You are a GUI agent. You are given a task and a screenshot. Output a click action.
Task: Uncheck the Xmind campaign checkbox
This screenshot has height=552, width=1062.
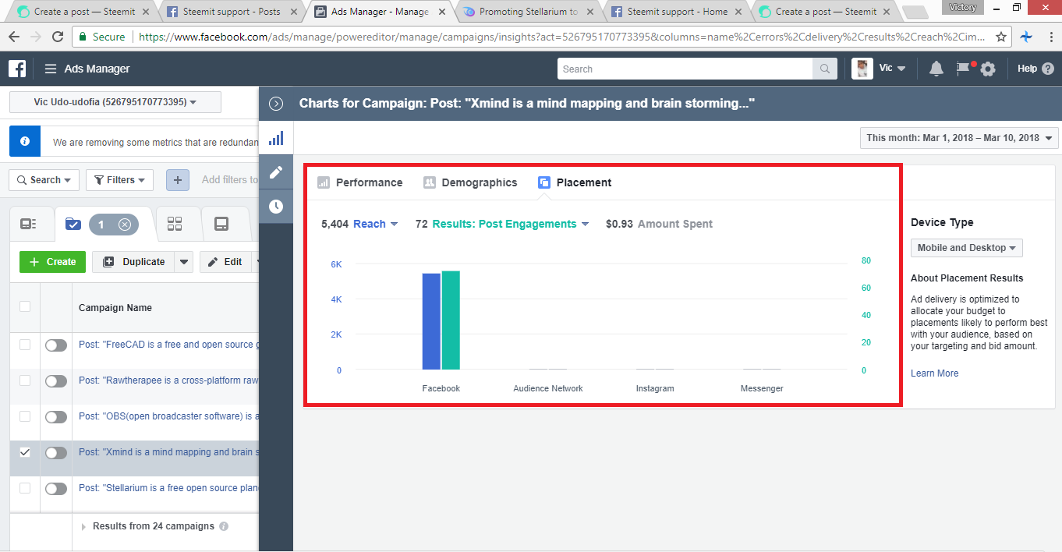pyautogui.click(x=25, y=452)
